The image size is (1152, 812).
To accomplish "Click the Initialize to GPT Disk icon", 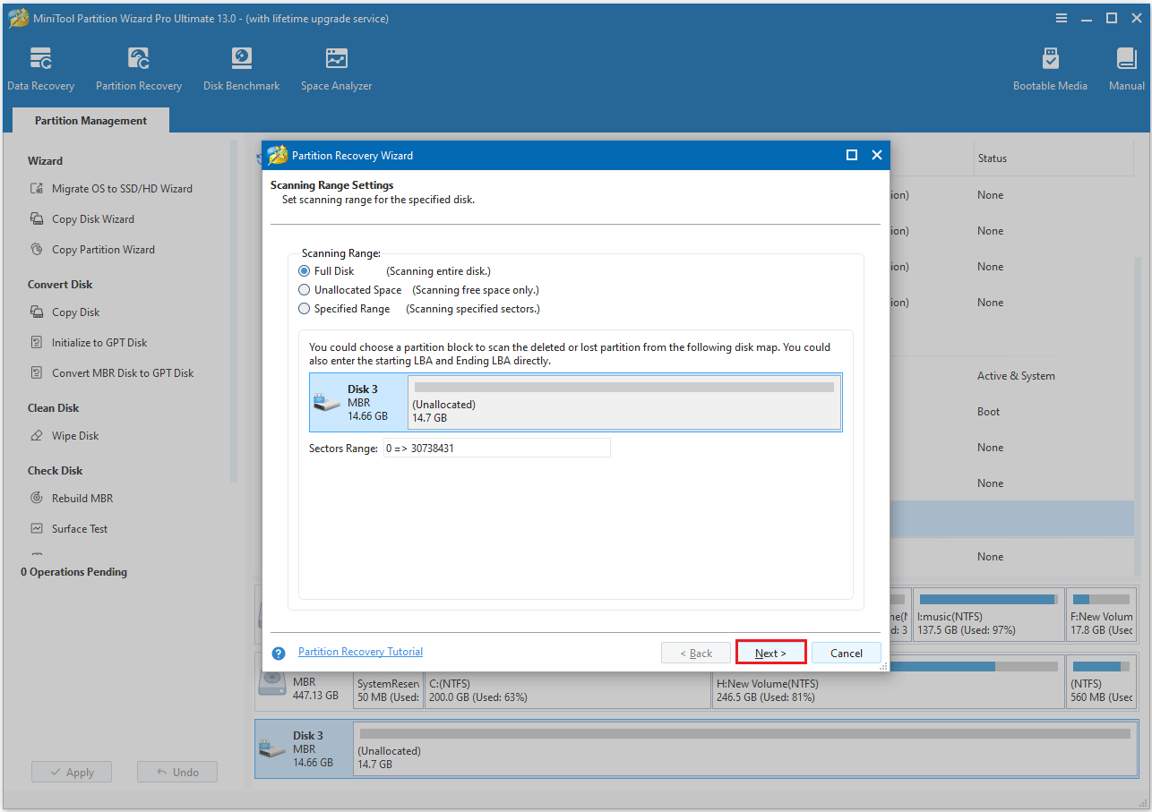I will pos(37,343).
